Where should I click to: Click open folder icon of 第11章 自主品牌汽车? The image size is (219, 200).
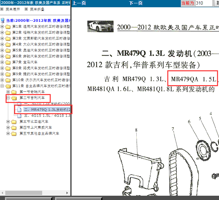tap(8, 86)
